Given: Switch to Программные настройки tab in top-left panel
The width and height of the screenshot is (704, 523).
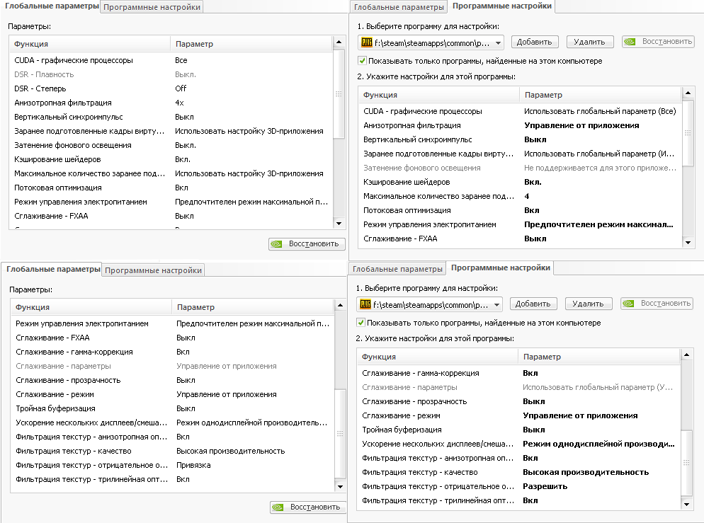Looking at the screenshot, I should [152, 7].
